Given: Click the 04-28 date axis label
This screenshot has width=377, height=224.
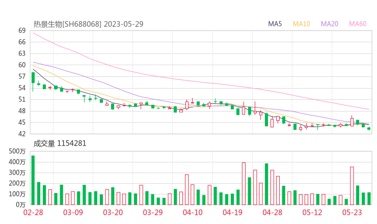Looking at the screenshot, I should tap(273, 212).
